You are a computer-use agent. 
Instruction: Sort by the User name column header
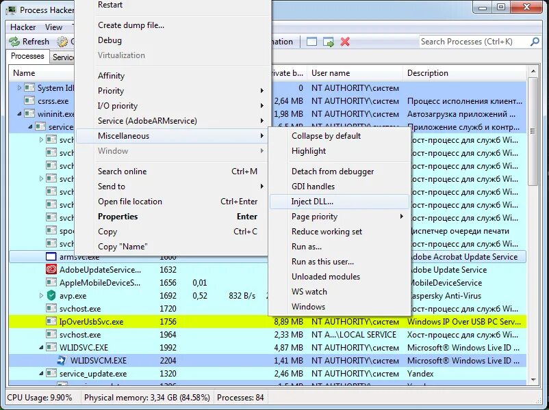[355, 73]
